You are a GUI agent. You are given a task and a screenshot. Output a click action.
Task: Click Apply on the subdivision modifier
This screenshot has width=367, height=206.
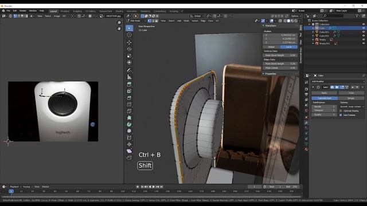point(324,93)
